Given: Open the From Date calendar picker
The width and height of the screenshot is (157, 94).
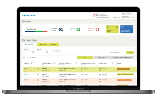Looking at the screenshot, I should coord(33,52).
